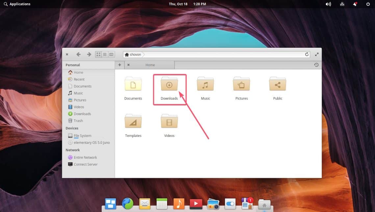Launch Music from the dock
The height and width of the screenshot is (212, 375).
[179, 204]
